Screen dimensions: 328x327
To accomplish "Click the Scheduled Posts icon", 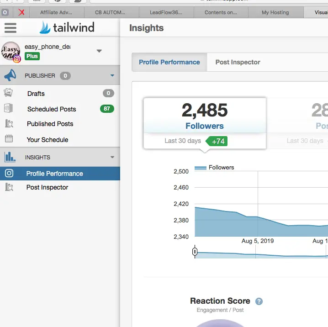I will coord(8,108).
